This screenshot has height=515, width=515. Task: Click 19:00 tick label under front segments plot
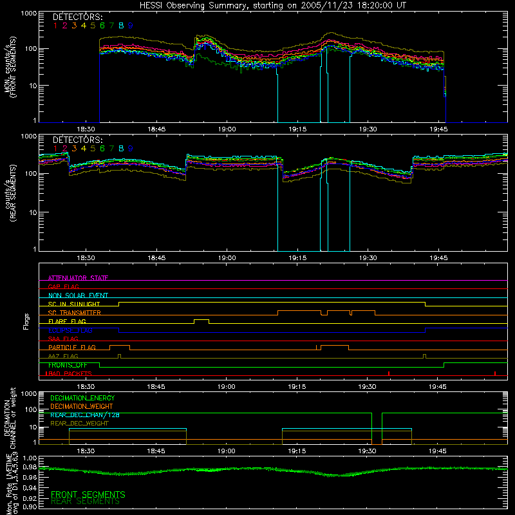pyautogui.click(x=227, y=129)
